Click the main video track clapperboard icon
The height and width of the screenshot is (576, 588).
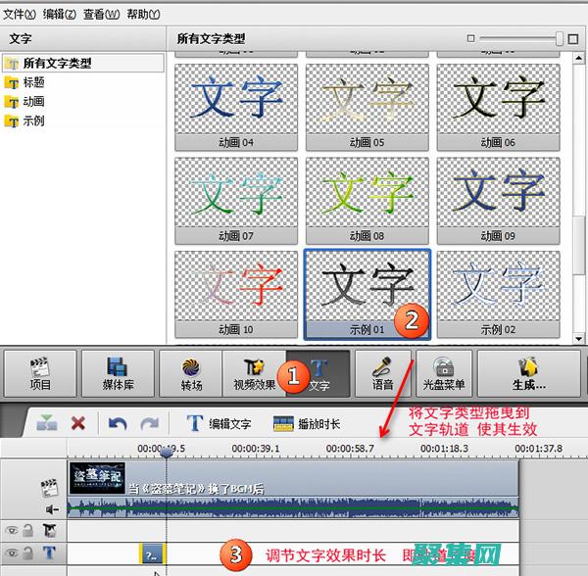pos(50,488)
